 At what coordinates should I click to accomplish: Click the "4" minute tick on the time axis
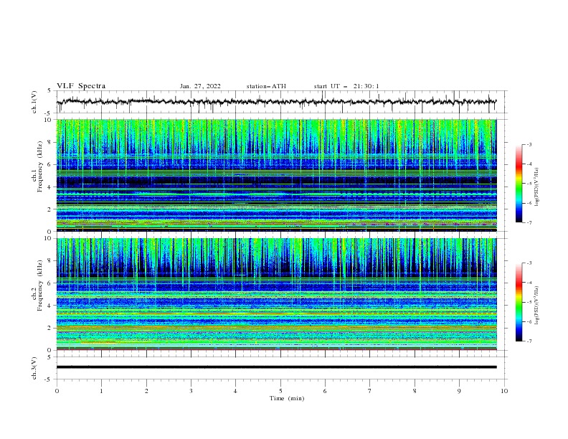[236, 391]
